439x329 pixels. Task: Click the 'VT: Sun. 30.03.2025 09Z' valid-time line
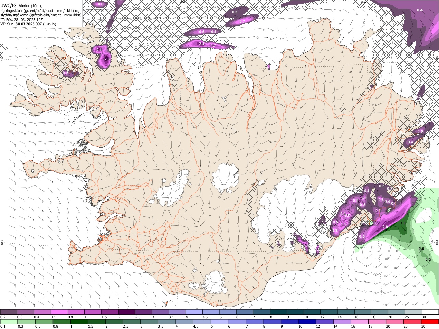point(28,24)
